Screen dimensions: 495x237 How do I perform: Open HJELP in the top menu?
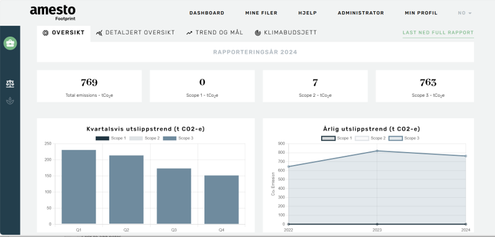click(307, 13)
